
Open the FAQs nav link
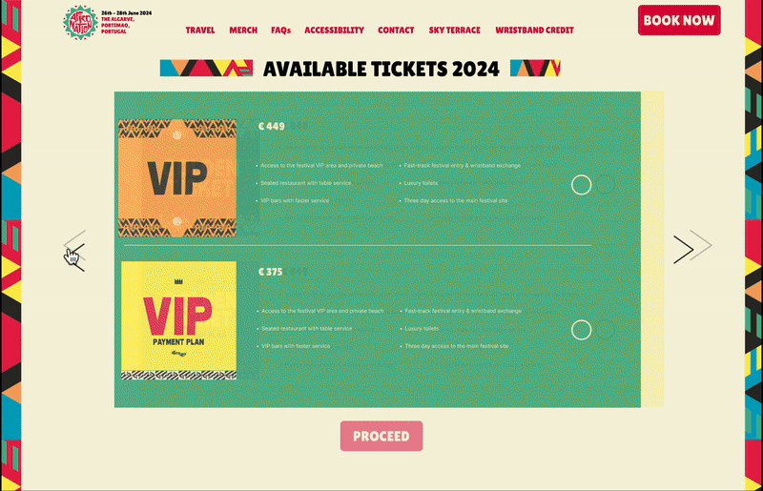pyautogui.click(x=280, y=31)
